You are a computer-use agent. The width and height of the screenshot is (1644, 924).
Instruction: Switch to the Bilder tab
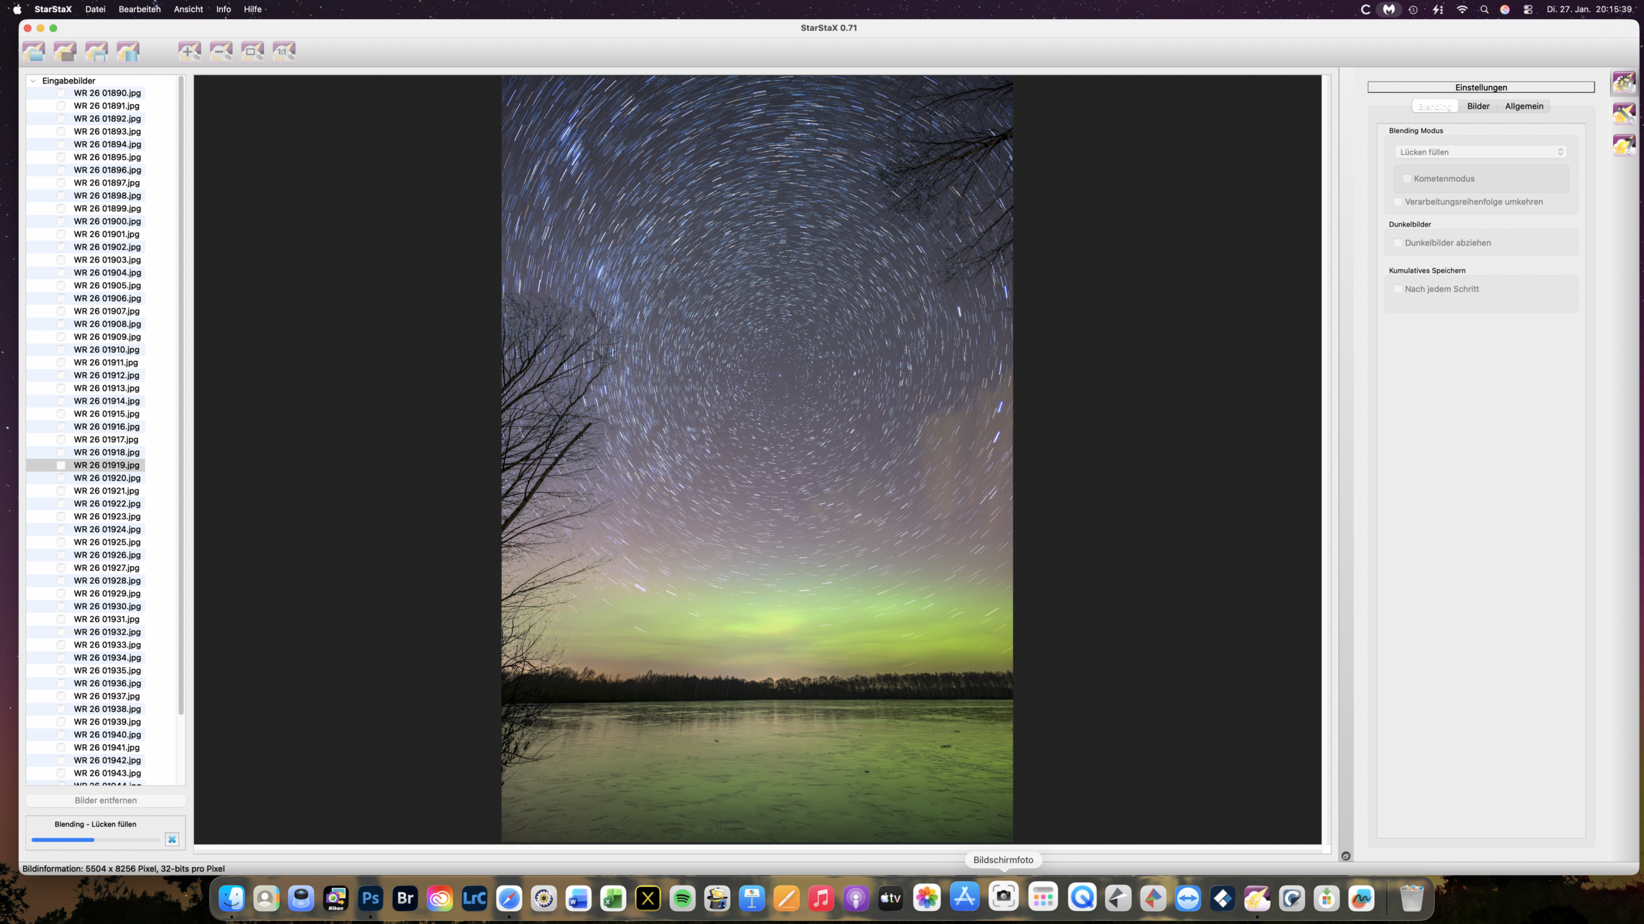tap(1478, 107)
